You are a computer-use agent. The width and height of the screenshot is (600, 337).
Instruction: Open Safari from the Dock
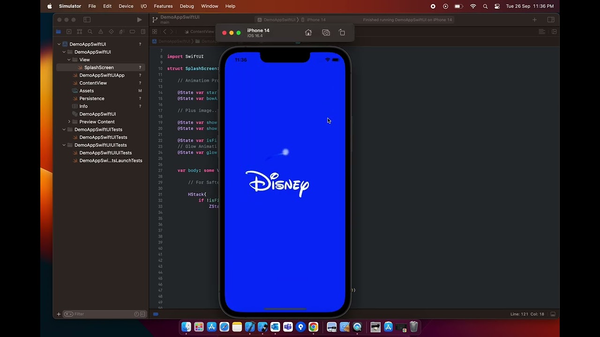224,327
